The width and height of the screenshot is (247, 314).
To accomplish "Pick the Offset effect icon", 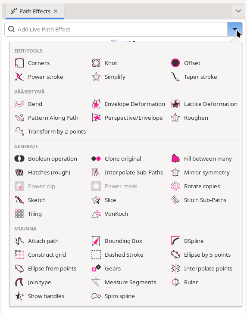I will 175,63.
